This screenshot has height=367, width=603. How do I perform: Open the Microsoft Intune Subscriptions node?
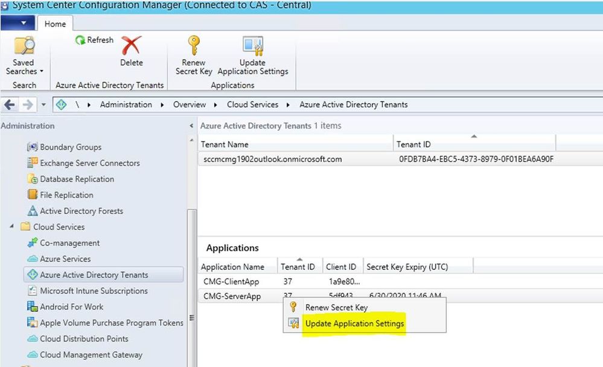coord(94,291)
